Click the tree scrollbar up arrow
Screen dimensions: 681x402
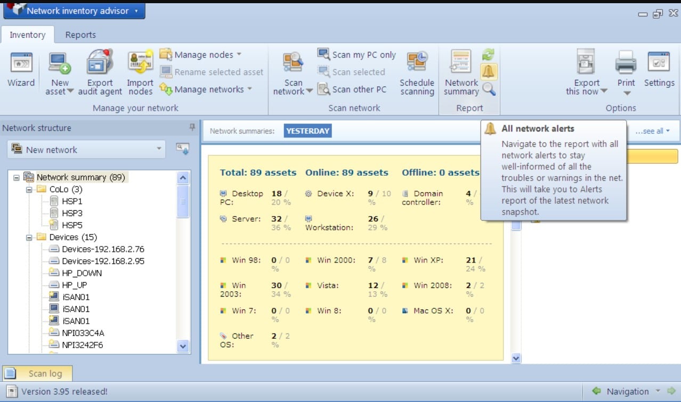tap(183, 178)
